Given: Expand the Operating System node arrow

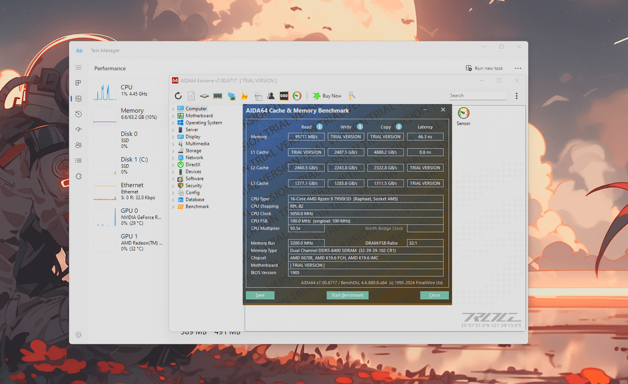Looking at the screenshot, I should point(173,123).
